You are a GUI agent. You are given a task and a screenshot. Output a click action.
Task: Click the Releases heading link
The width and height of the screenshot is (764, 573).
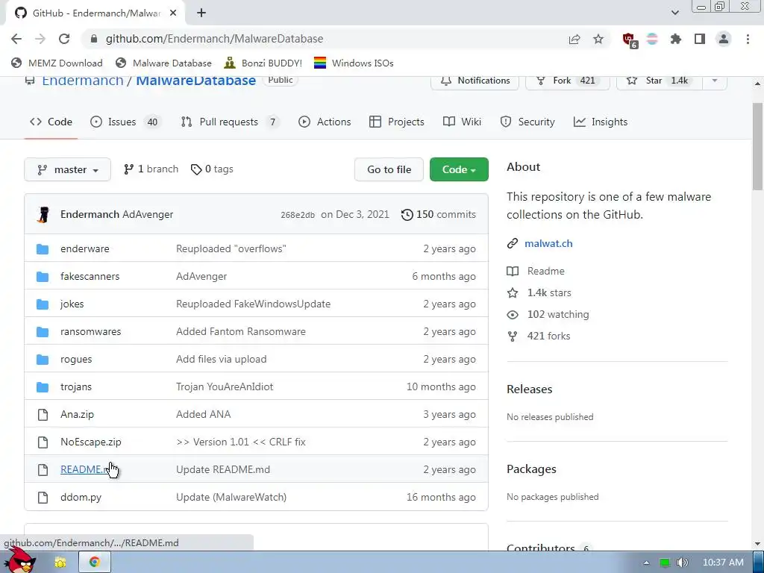(530, 389)
